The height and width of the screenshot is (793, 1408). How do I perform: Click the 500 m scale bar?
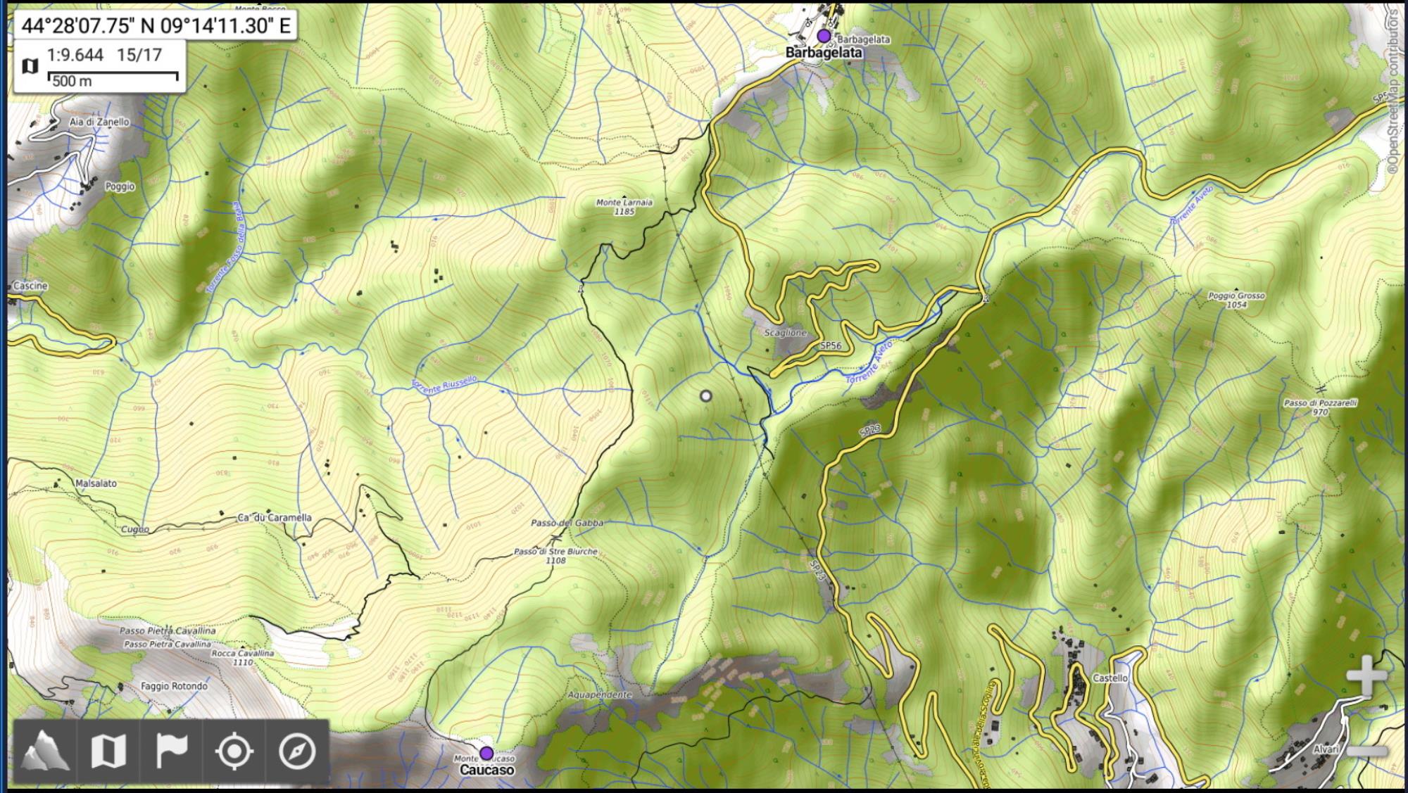pyautogui.click(x=113, y=77)
